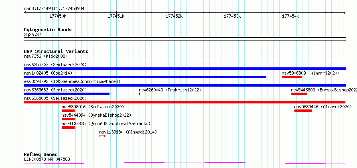The width and height of the screenshot is (357, 168).
Task: Click red bar beneath nsv5444394
Action: (68, 119)
